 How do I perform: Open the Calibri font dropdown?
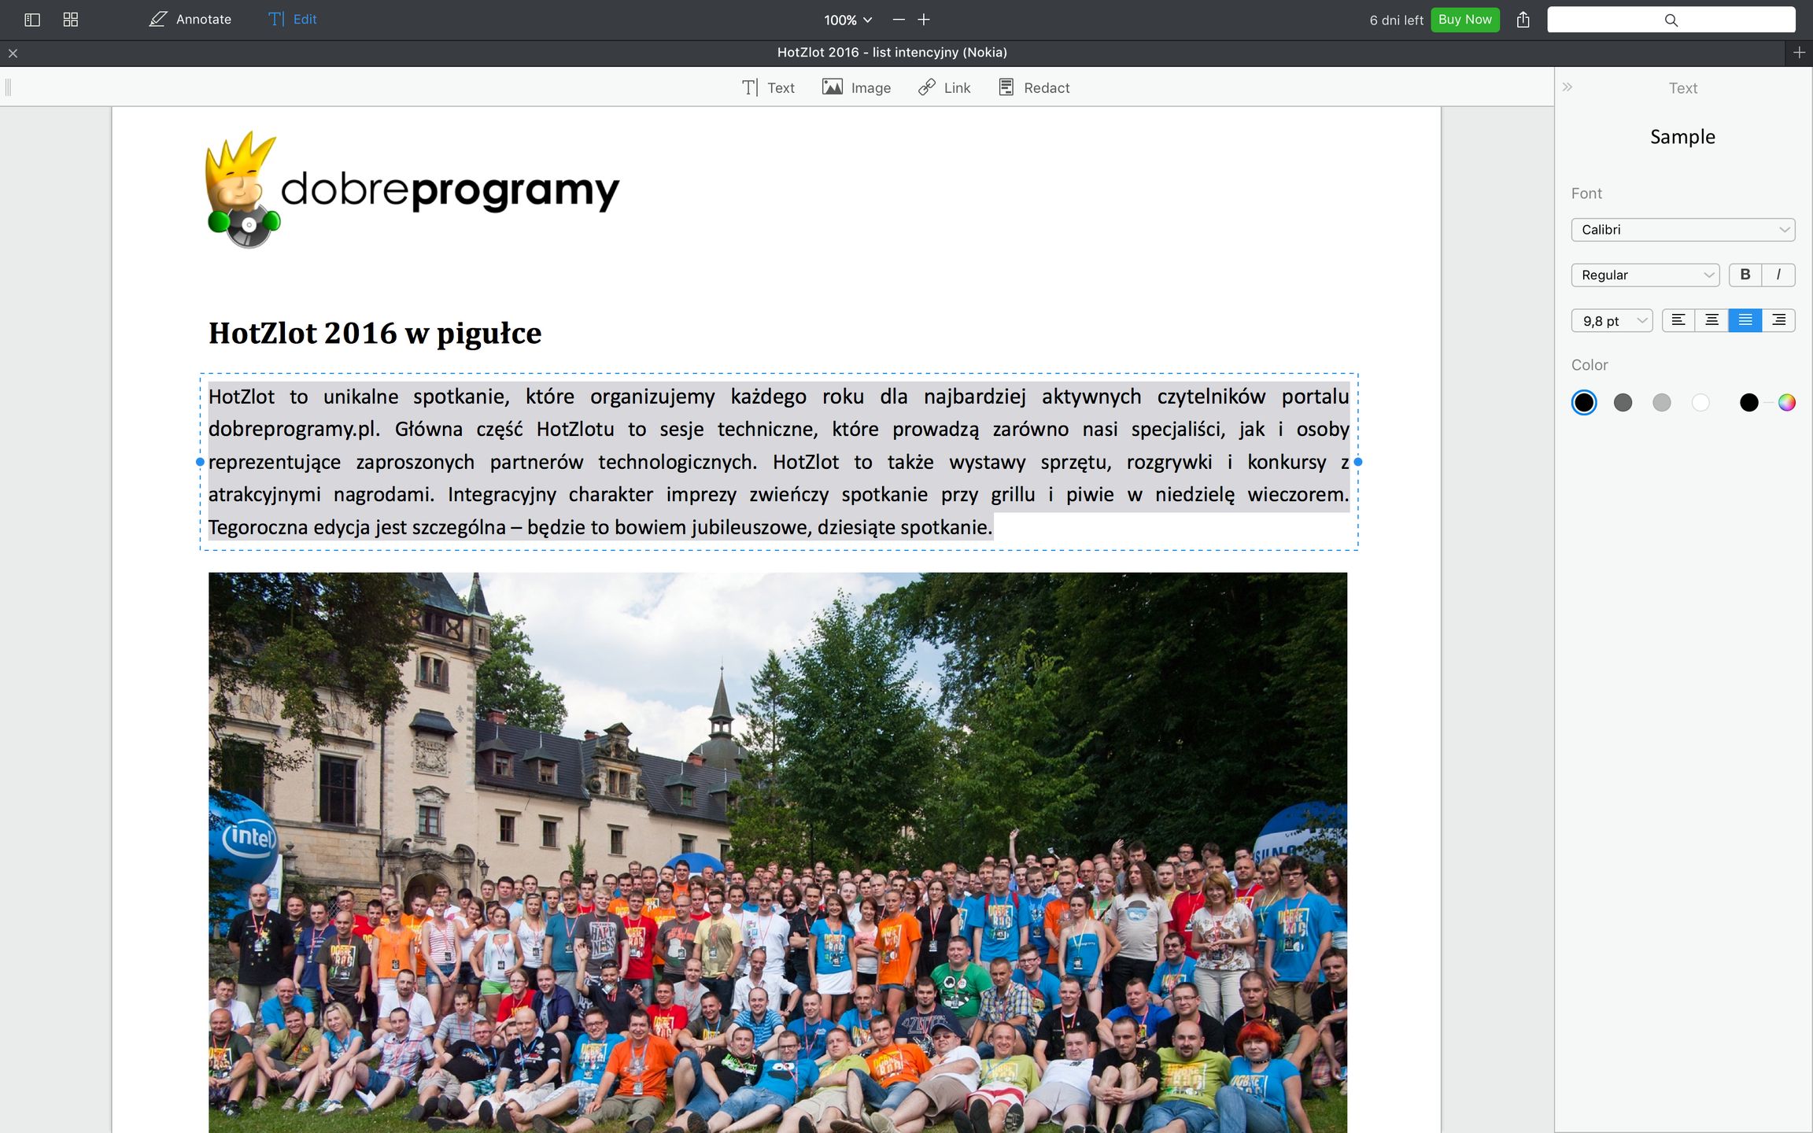point(1682,230)
